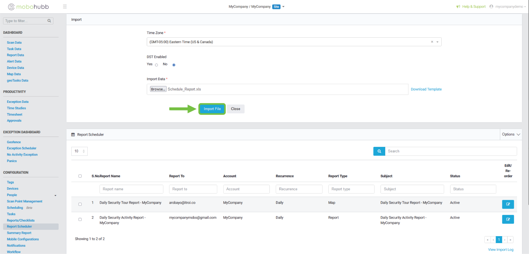This screenshot has width=529, height=254.
Task: Go to Scan Point Management
Action: [24, 201]
